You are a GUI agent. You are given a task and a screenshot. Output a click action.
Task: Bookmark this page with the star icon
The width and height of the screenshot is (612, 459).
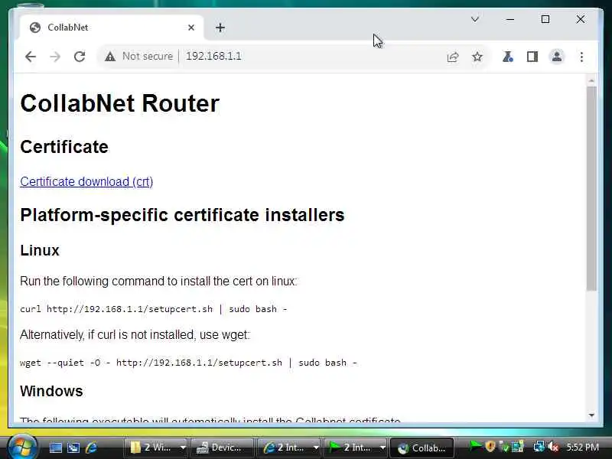pos(477,57)
